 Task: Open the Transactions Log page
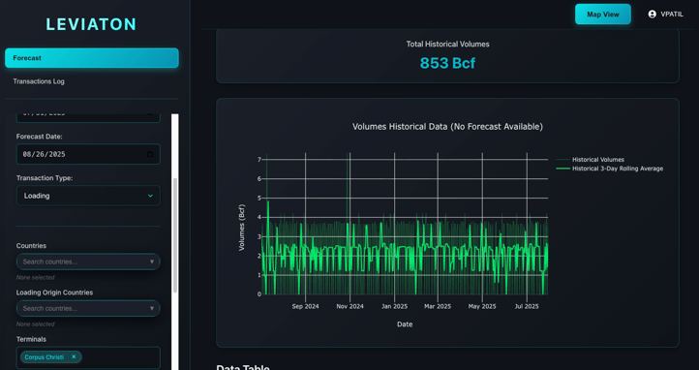[x=39, y=81]
